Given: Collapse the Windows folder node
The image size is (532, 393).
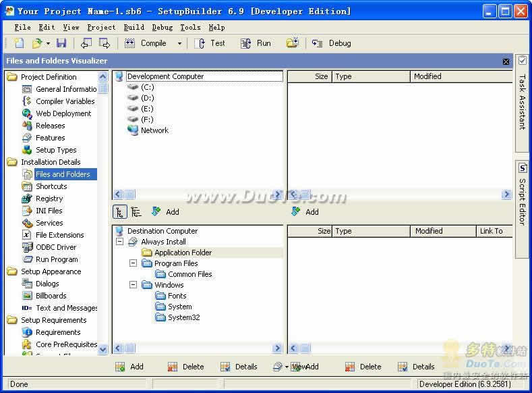Looking at the screenshot, I should 133,285.
